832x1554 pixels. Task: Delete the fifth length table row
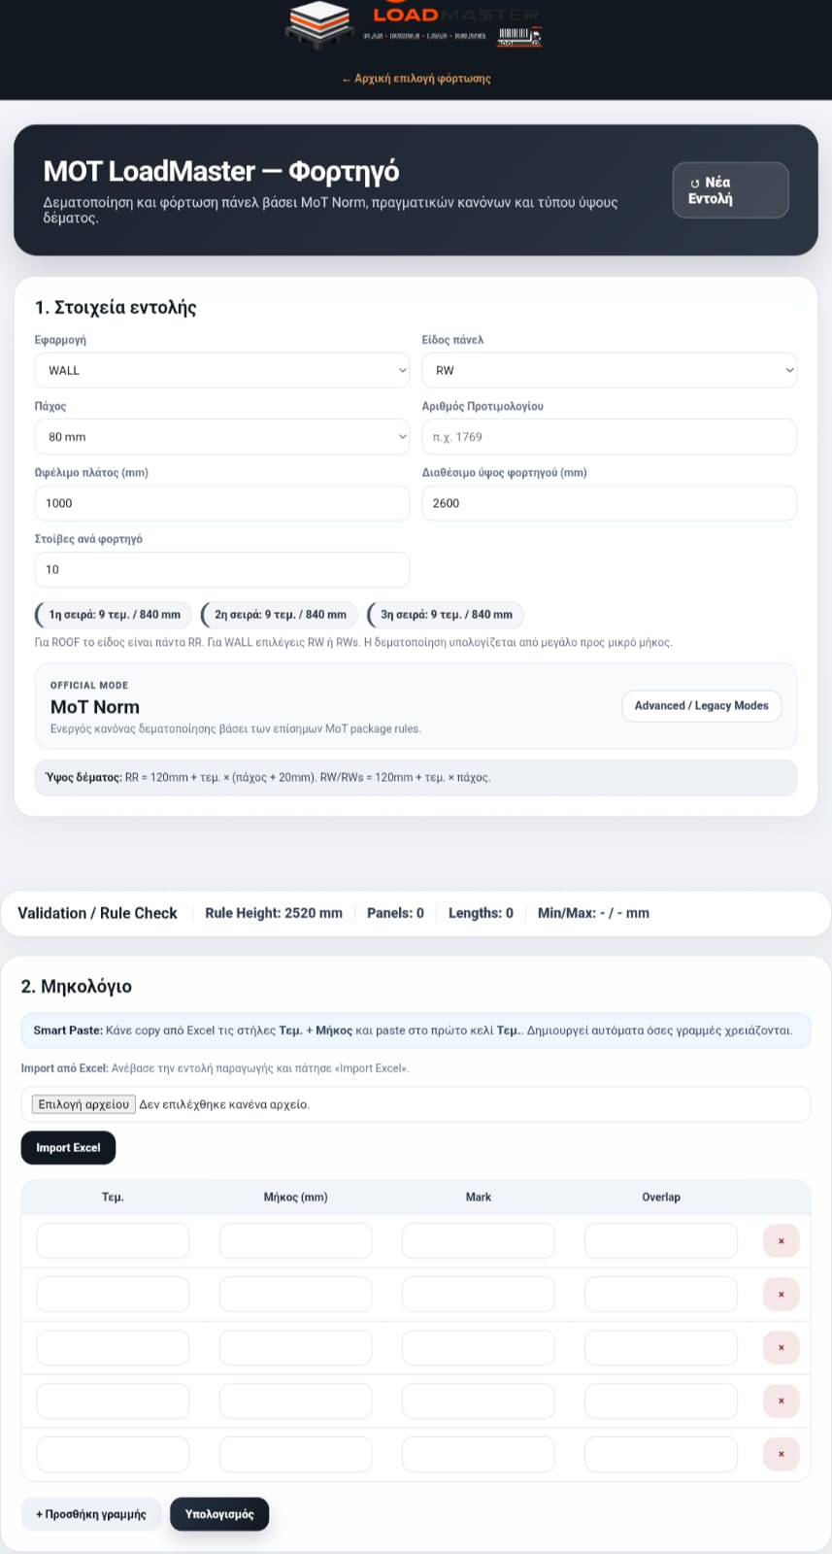(782, 1454)
